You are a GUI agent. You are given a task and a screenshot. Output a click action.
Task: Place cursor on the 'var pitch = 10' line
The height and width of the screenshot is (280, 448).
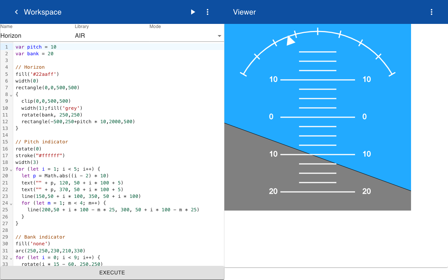(36, 47)
